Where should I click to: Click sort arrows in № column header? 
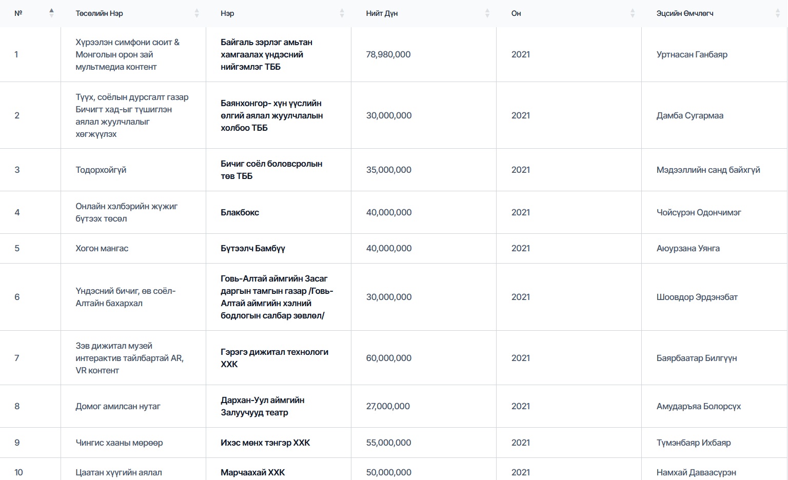(x=51, y=13)
